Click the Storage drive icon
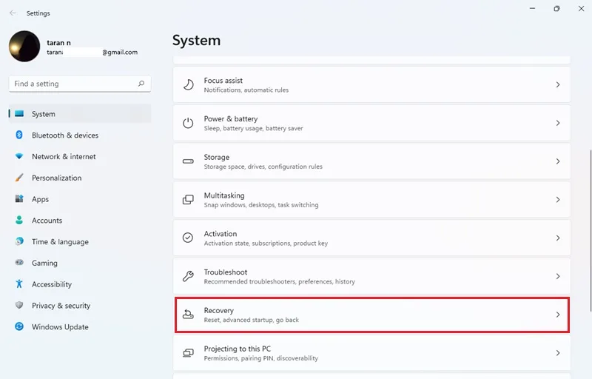The width and height of the screenshot is (592, 379). [x=188, y=161]
